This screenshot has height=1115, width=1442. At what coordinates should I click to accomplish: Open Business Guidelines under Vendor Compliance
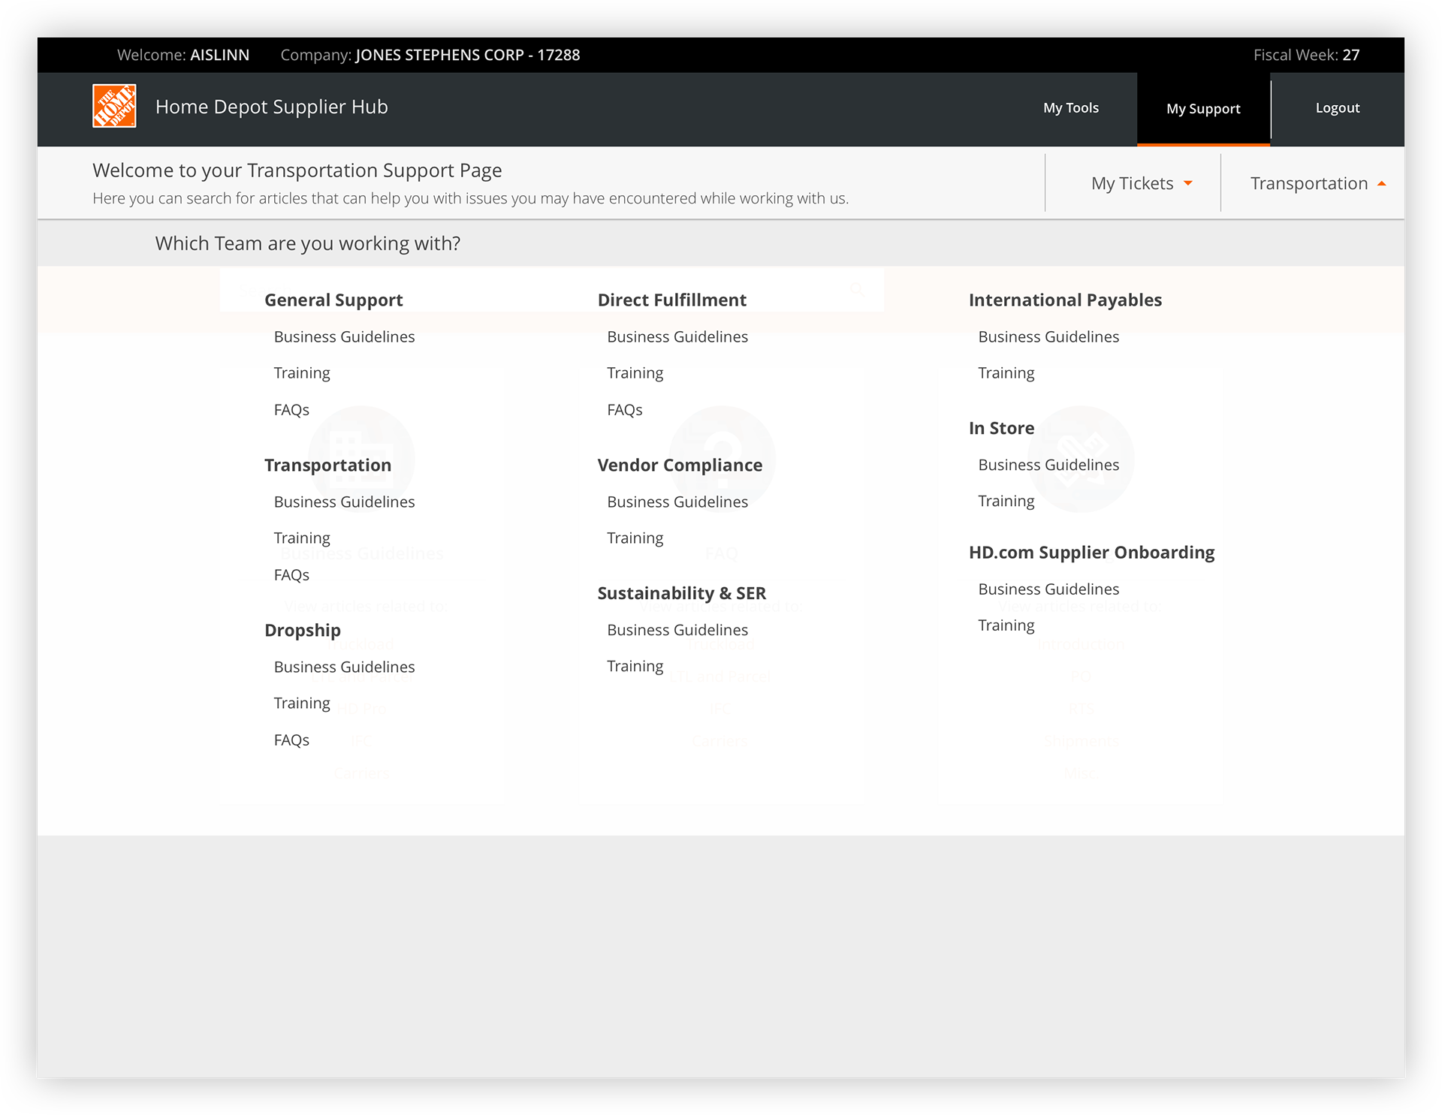(677, 502)
